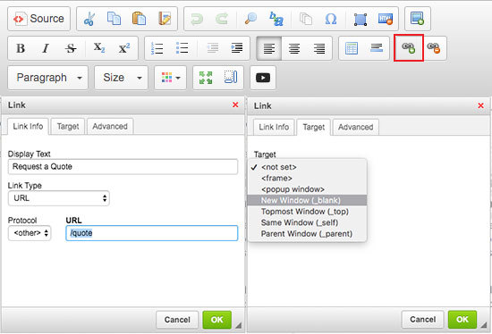The height and width of the screenshot is (334, 492).
Task: Close the right Link dialog
Action: 480,106
